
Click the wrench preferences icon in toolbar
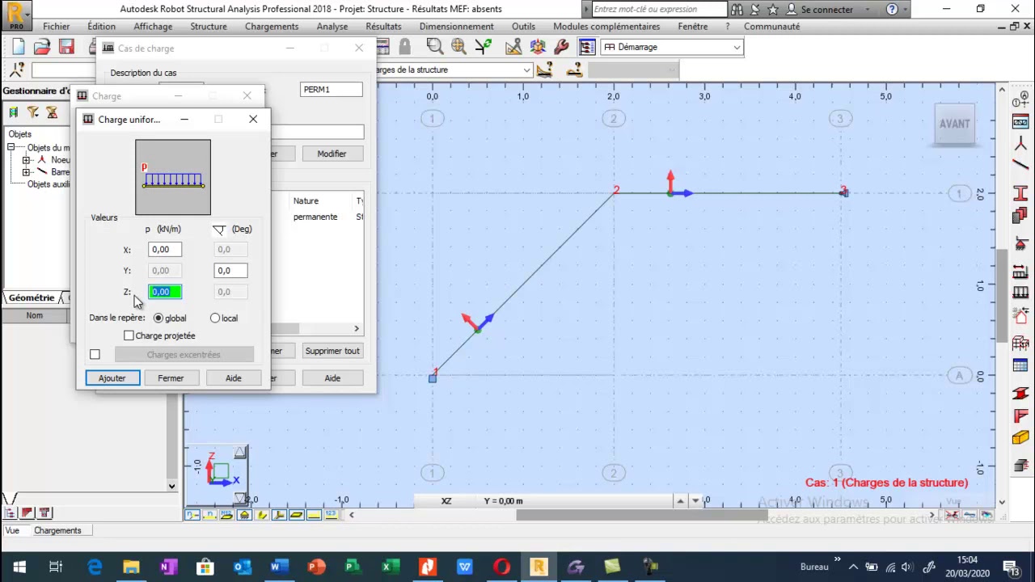click(561, 47)
